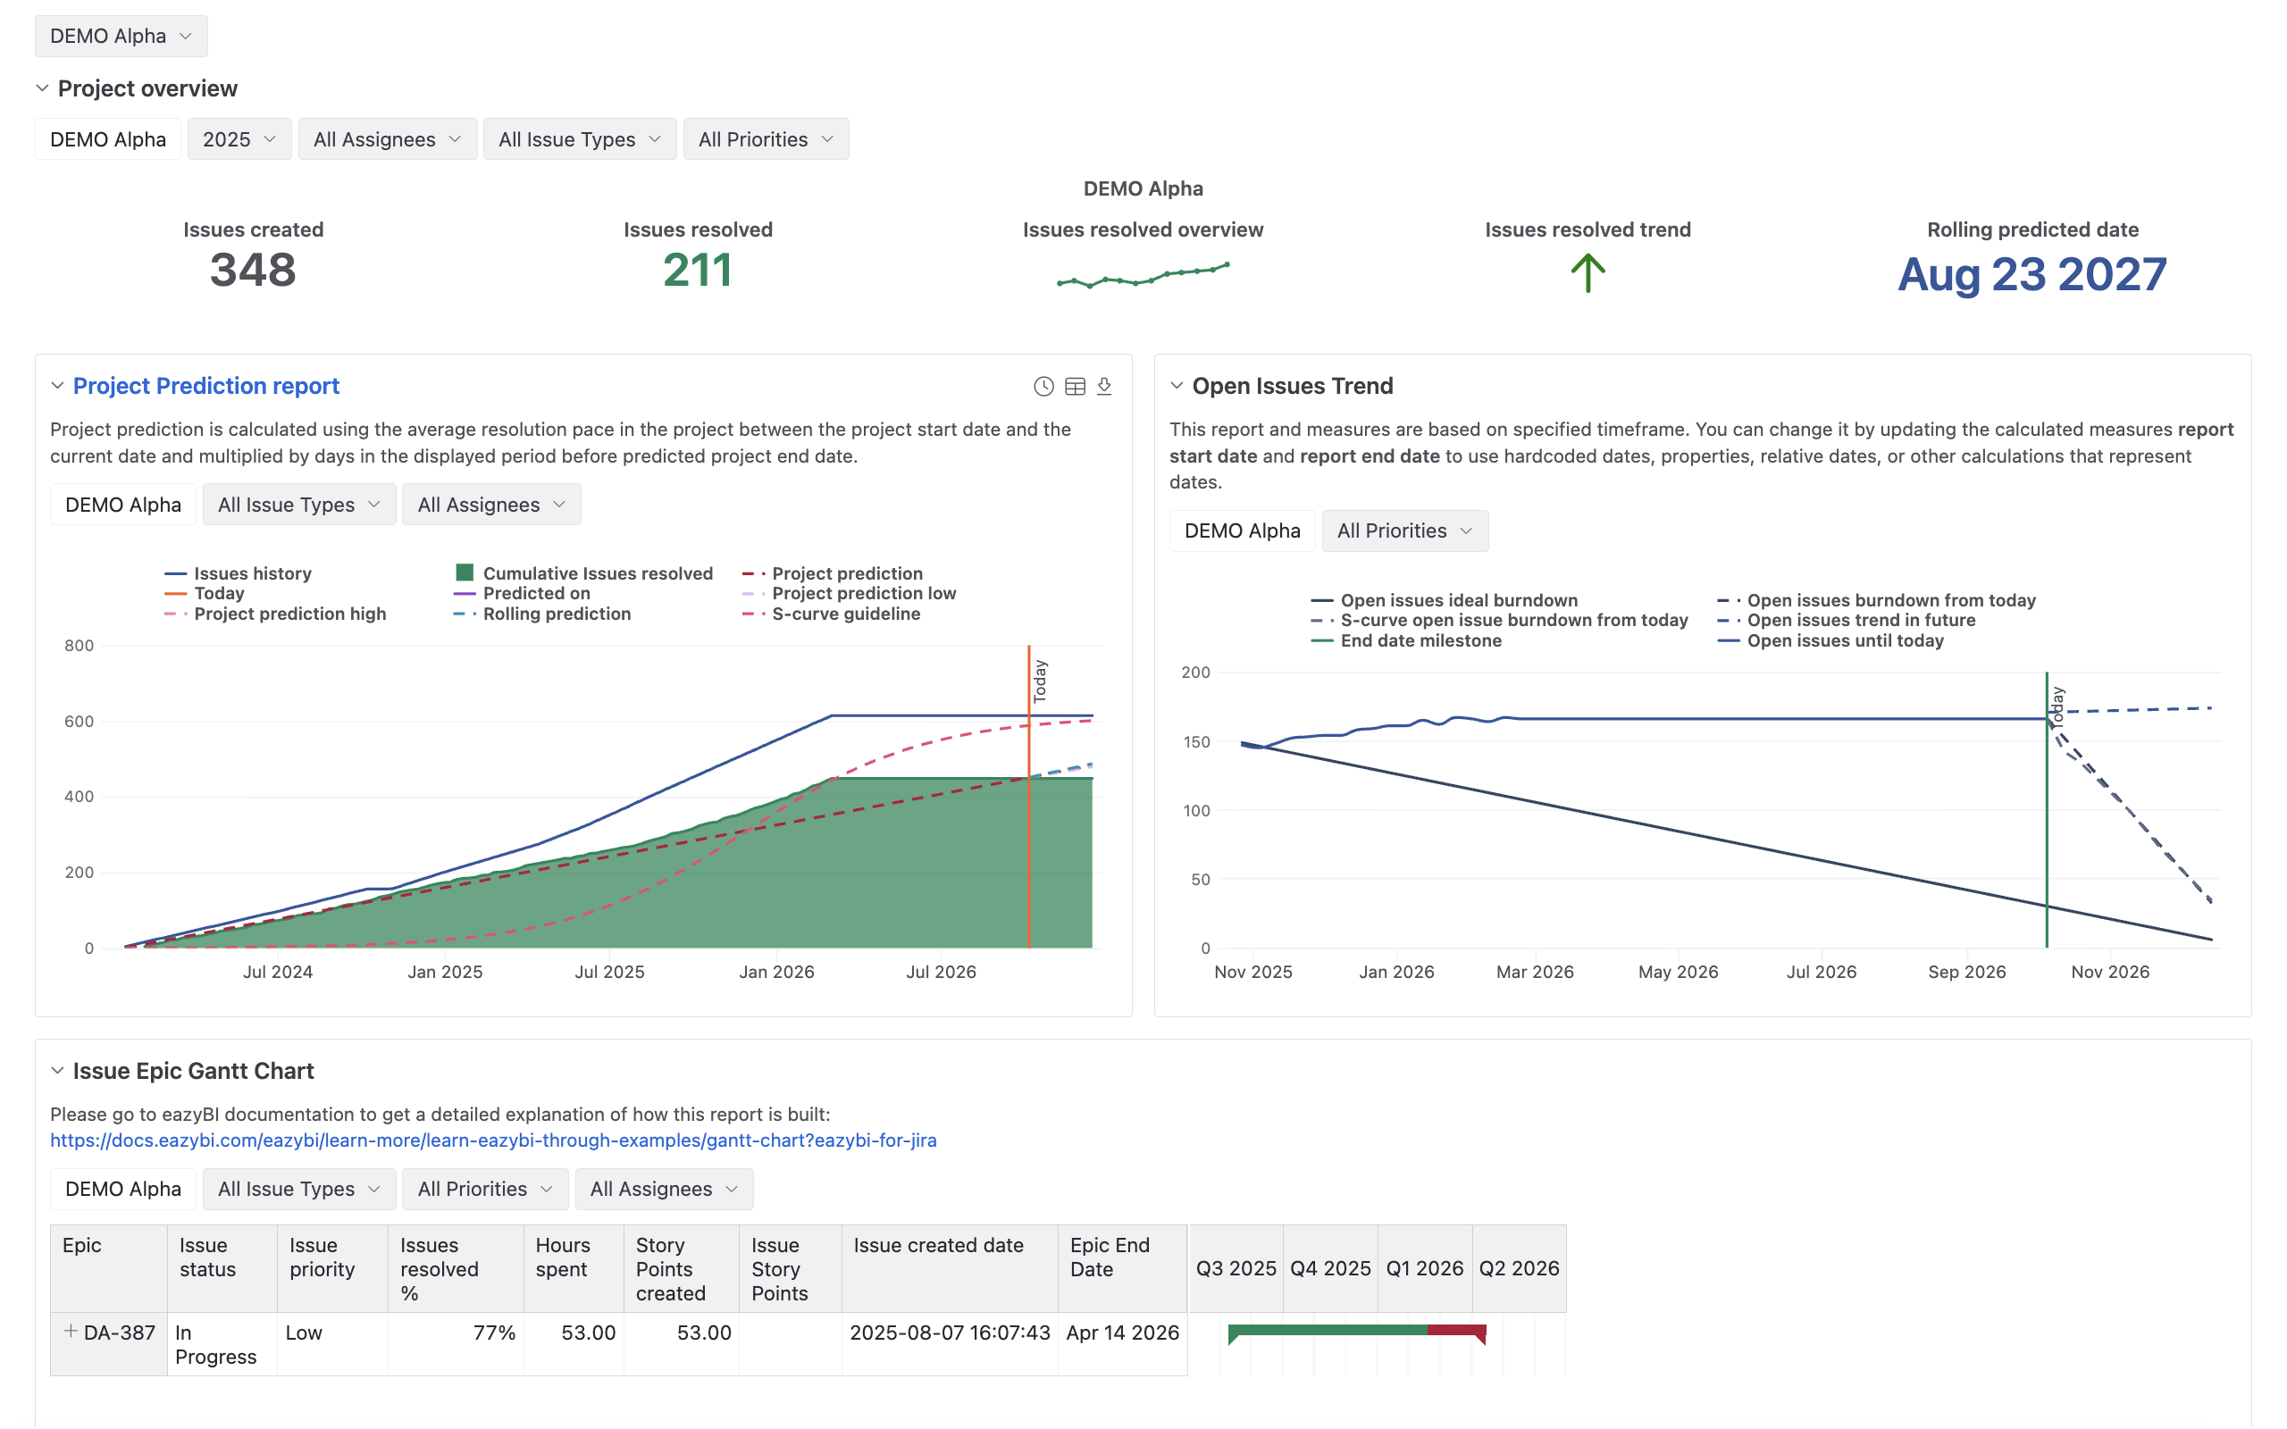The height and width of the screenshot is (1429, 2287).
Task: Collapse the Open Issues Trend panel
Action: 1177,386
